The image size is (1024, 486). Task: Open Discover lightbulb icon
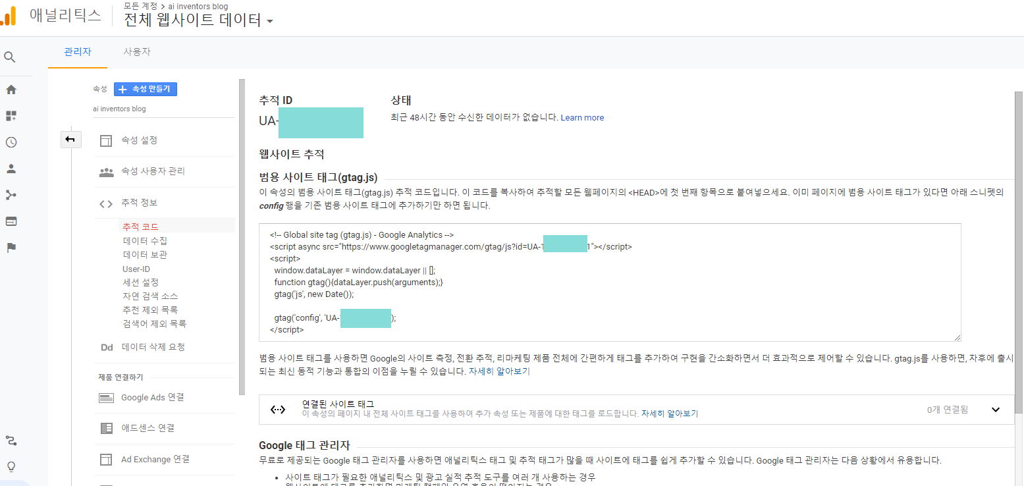[x=11, y=466]
